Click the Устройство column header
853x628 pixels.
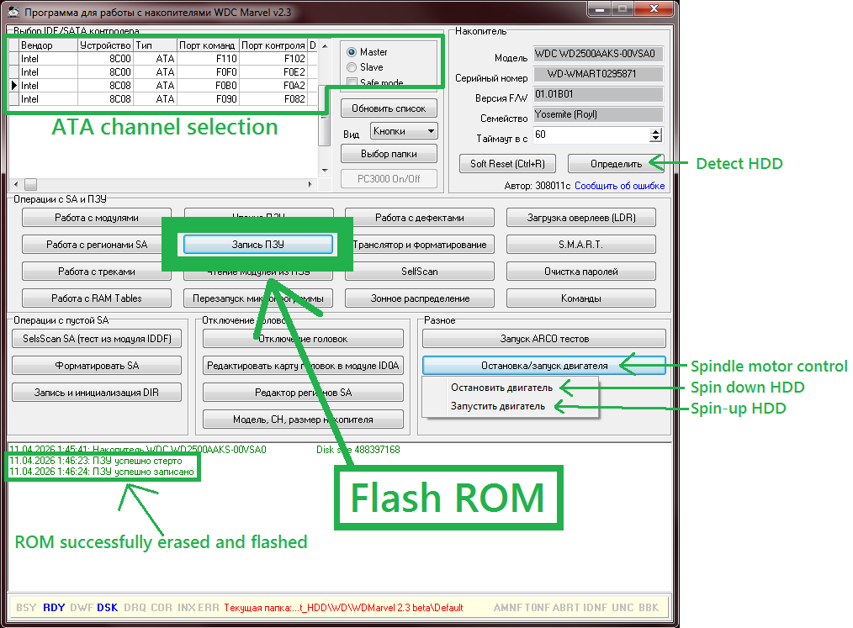tap(105, 45)
